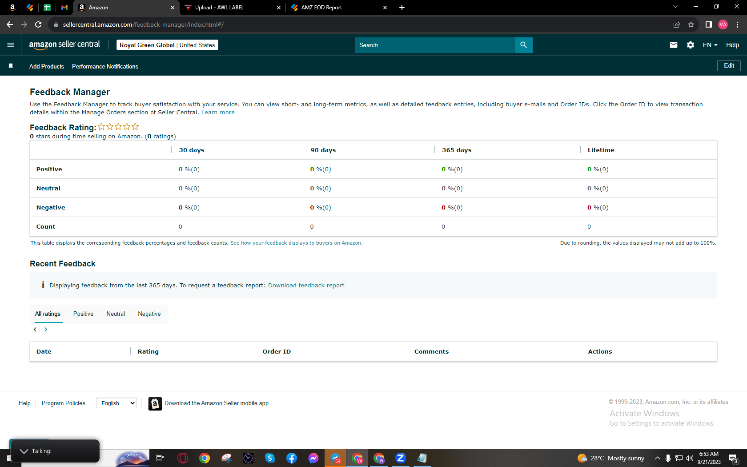This screenshot has height=467, width=747.
Task: Reload the page with refresh icon
Action: pyautogui.click(x=38, y=24)
